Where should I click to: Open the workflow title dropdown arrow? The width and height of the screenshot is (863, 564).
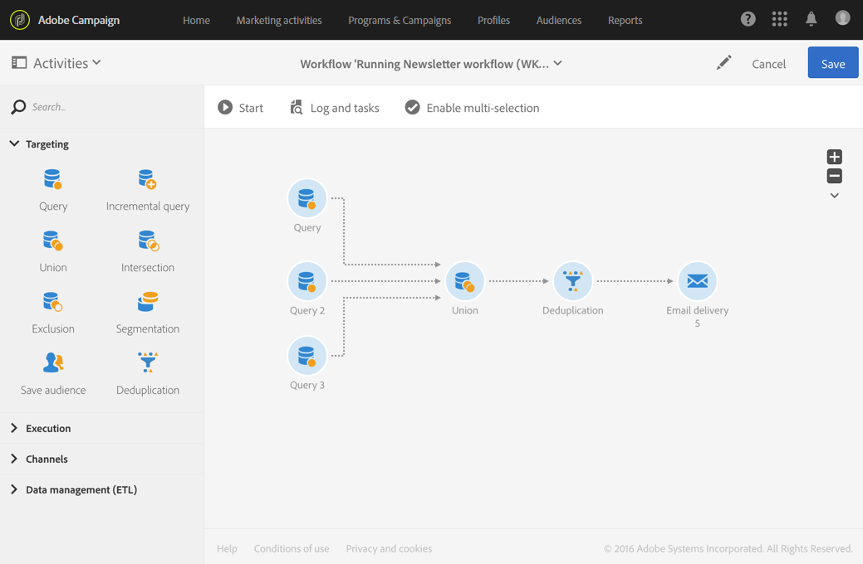tap(557, 63)
